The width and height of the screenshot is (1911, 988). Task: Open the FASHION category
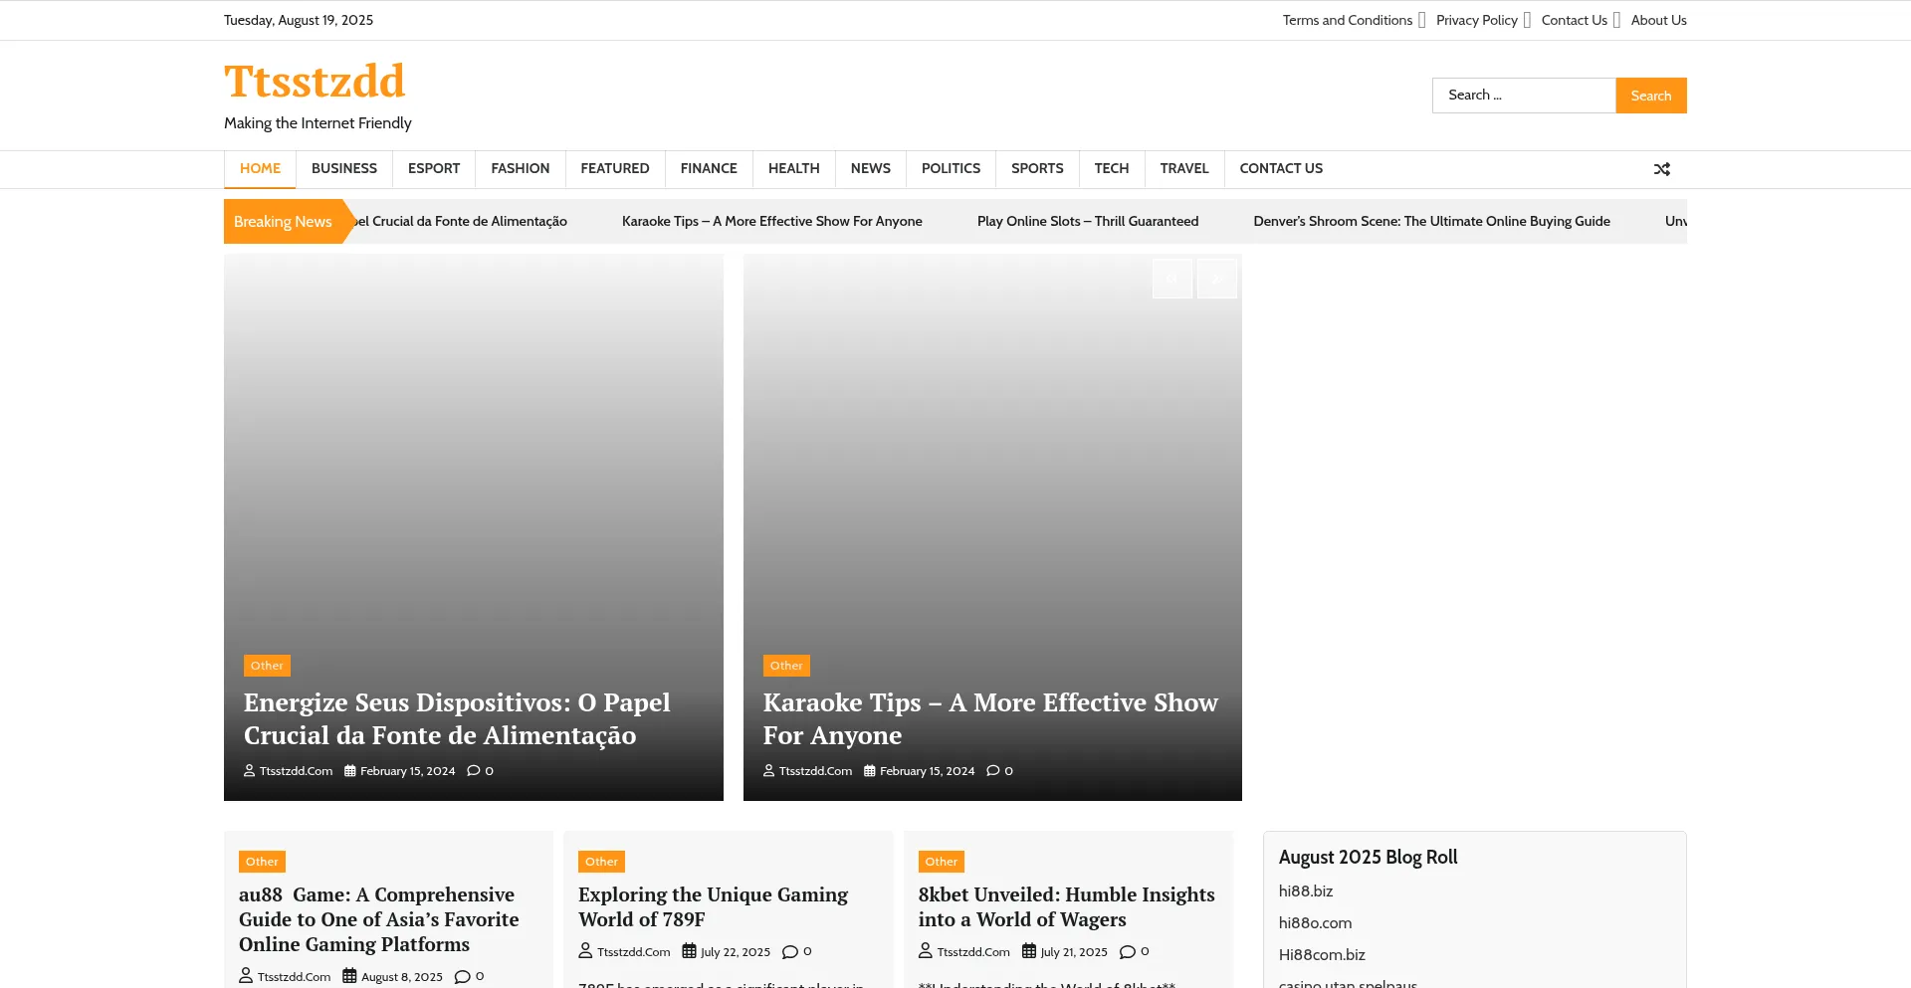(521, 168)
